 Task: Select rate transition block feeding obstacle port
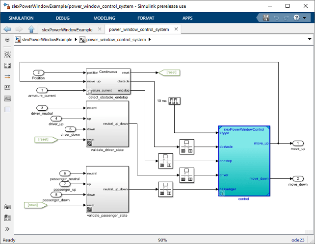(186, 147)
